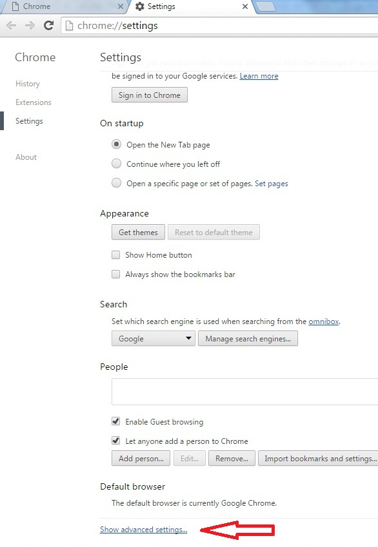Disable Enable Guest browsing checkbox
Viewport: 378px width, 547px height.
click(115, 421)
